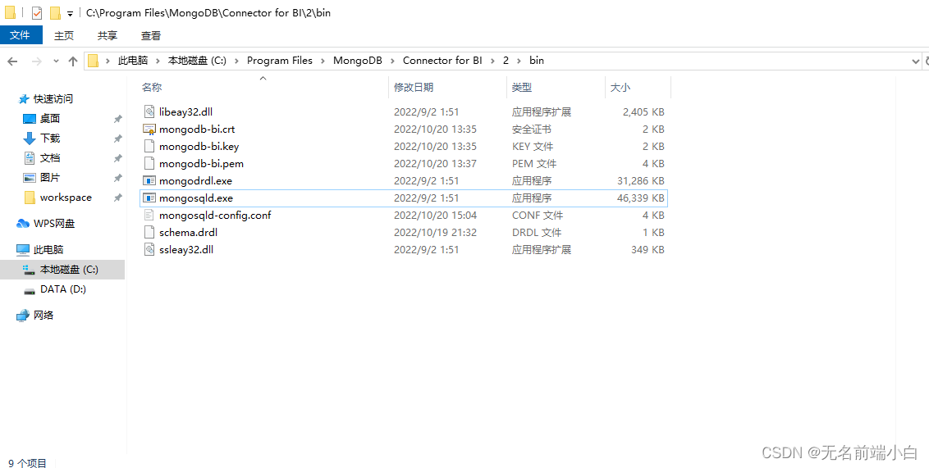This screenshot has width=929, height=468.
Task: Switch to the 查看 (View) tab
Action: pyautogui.click(x=151, y=35)
